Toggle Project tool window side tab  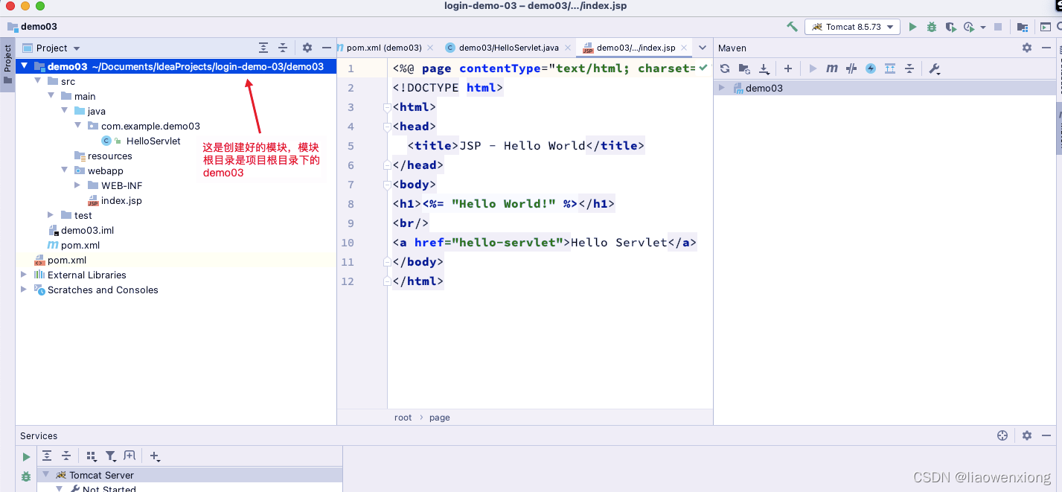[x=7, y=65]
